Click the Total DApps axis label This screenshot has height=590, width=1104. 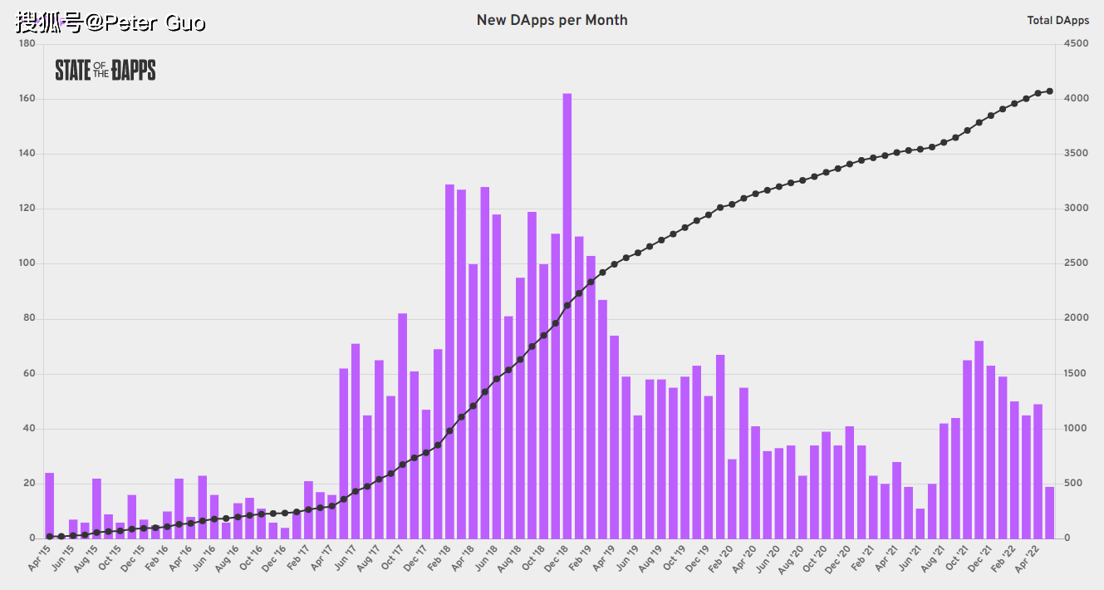[x=1057, y=21]
